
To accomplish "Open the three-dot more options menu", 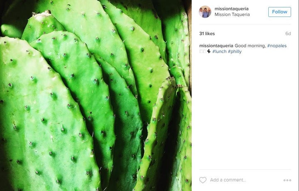I will click(x=287, y=180).
